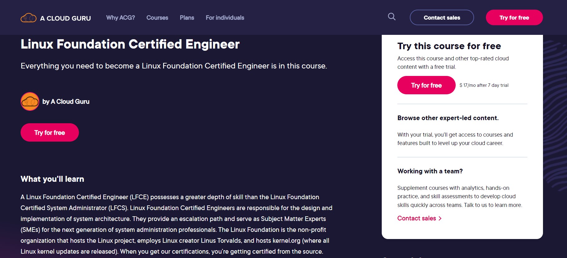Follow the pink Contact sales text link
Image resolution: width=567 pixels, height=258 pixels.
(x=416, y=218)
